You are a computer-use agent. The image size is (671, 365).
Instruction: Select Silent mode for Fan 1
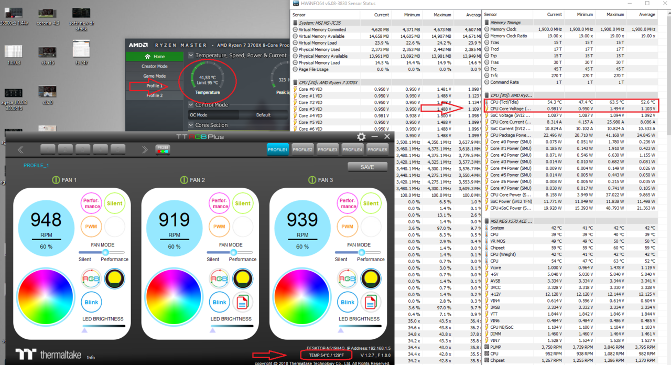click(x=115, y=203)
